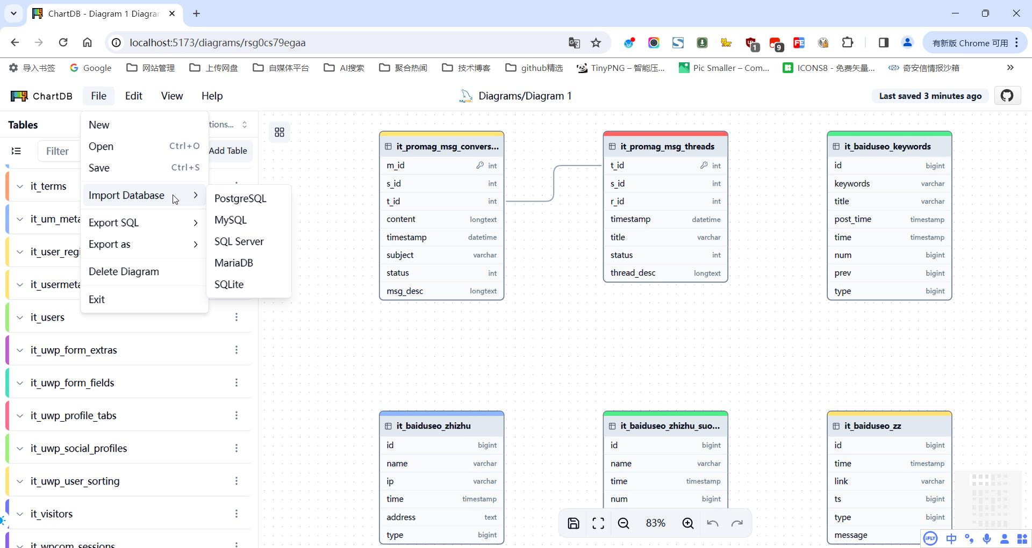Save the diagram using the save icon
The height and width of the screenshot is (548, 1032).
coord(574,523)
